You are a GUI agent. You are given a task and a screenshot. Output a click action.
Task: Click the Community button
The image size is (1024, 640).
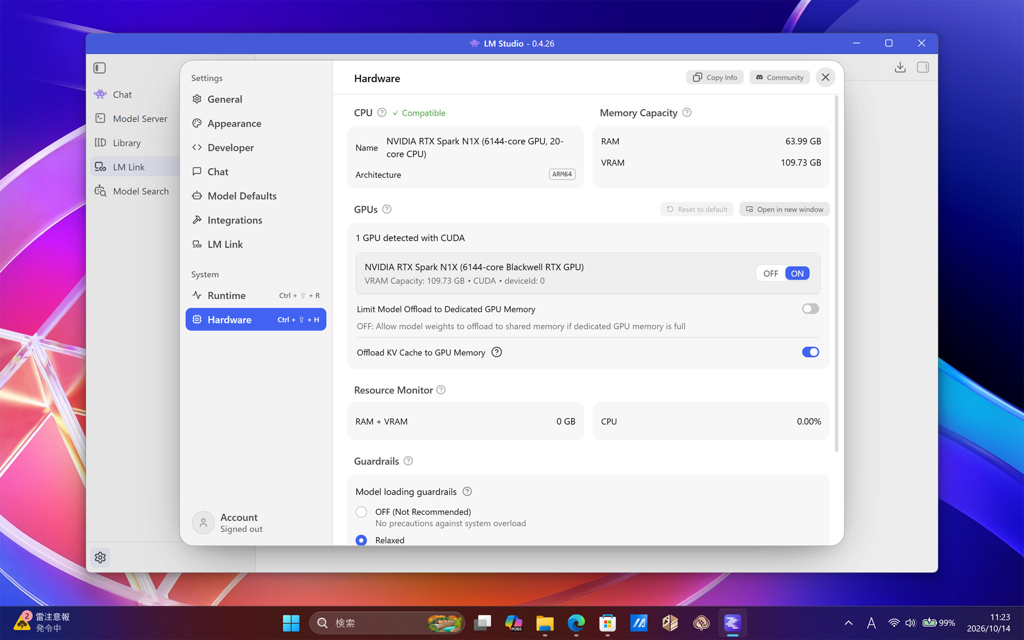tap(780, 77)
